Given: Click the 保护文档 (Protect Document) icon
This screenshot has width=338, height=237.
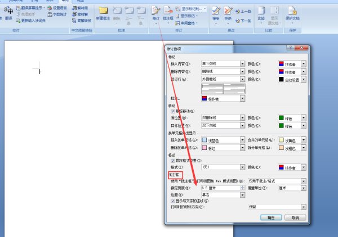Looking at the screenshot, I should (292, 15).
